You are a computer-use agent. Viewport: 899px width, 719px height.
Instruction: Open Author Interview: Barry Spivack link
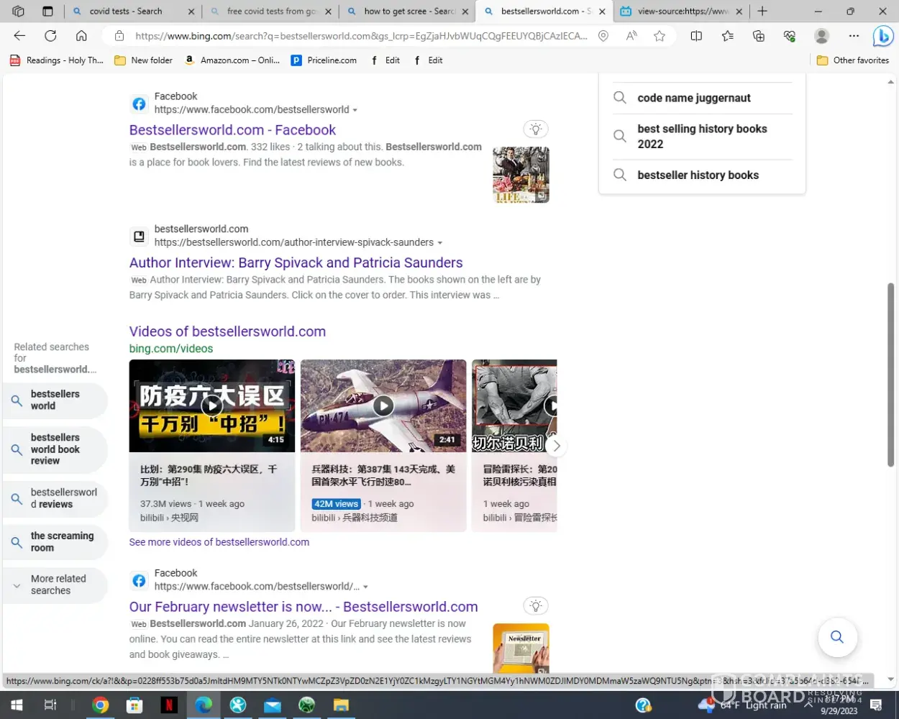[296, 262]
